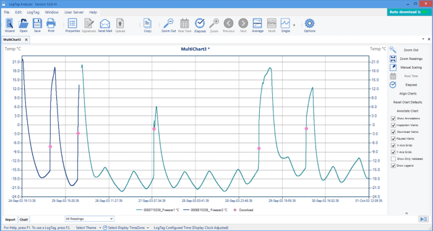This screenshot has width=433, height=231.
Task: Click the download mark near 25-Sep-03 15:20
Action: pyautogui.click(x=78, y=133)
